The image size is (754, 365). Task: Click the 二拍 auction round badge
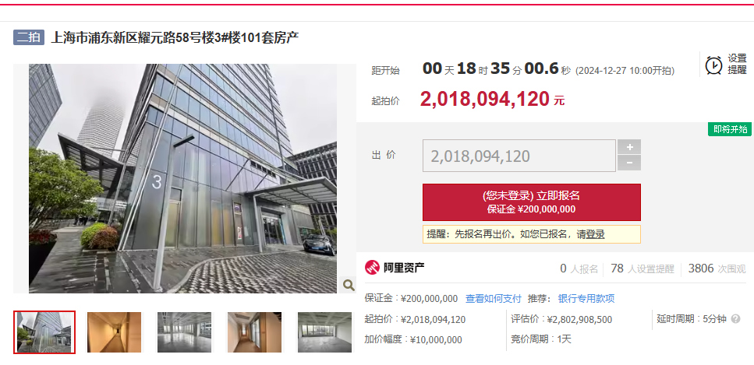click(x=29, y=37)
